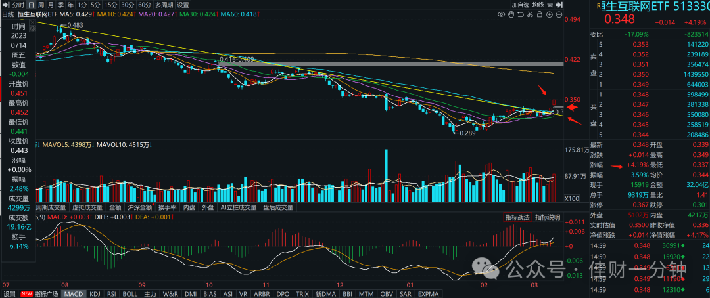
Task: Switch to the 60分 minute chart
Action: [145, 5]
